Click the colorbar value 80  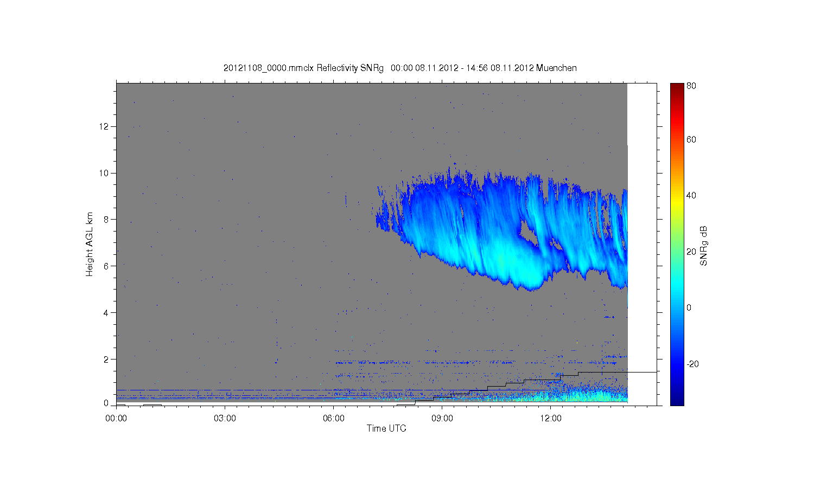pos(691,86)
